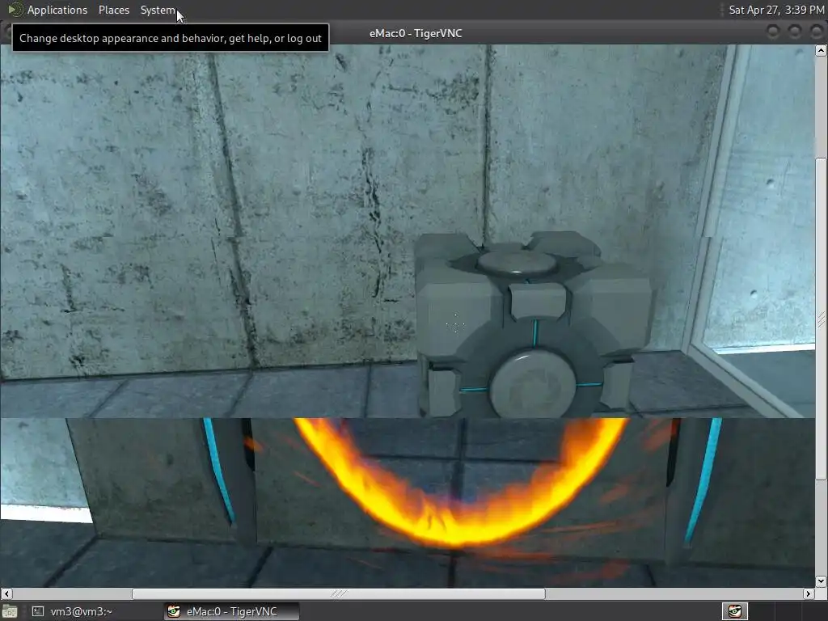This screenshot has height=621, width=828.
Task: Click the Show Desktop icon in bottom panel
Action: click(x=10, y=611)
